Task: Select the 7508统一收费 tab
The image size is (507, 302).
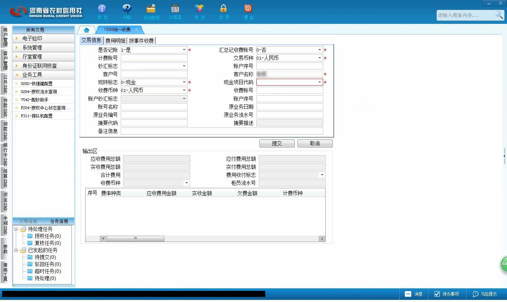Action: 117,29
